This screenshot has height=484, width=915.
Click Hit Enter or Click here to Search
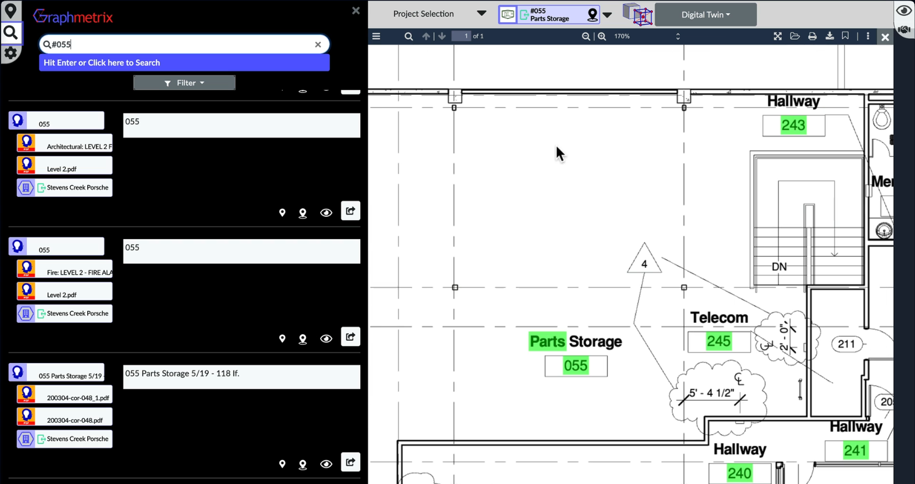(x=184, y=63)
